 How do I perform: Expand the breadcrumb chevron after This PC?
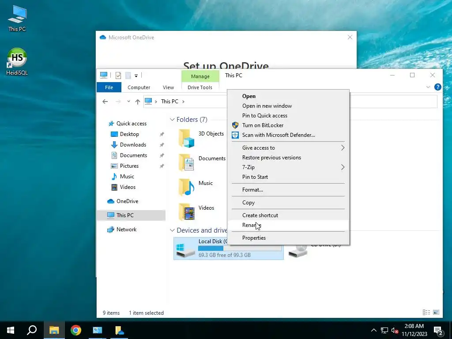click(183, 102)
